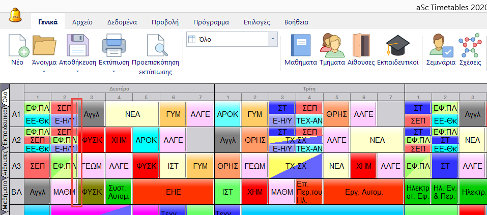Select the A3 class row header
487x215 pixels.
point(17,166)
